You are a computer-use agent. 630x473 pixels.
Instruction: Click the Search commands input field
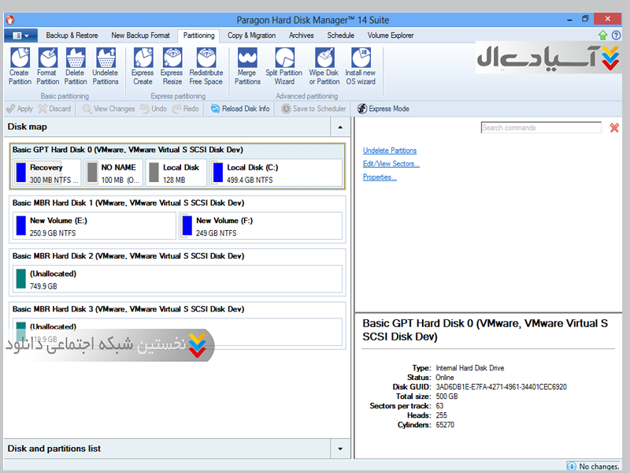point(540,128)
